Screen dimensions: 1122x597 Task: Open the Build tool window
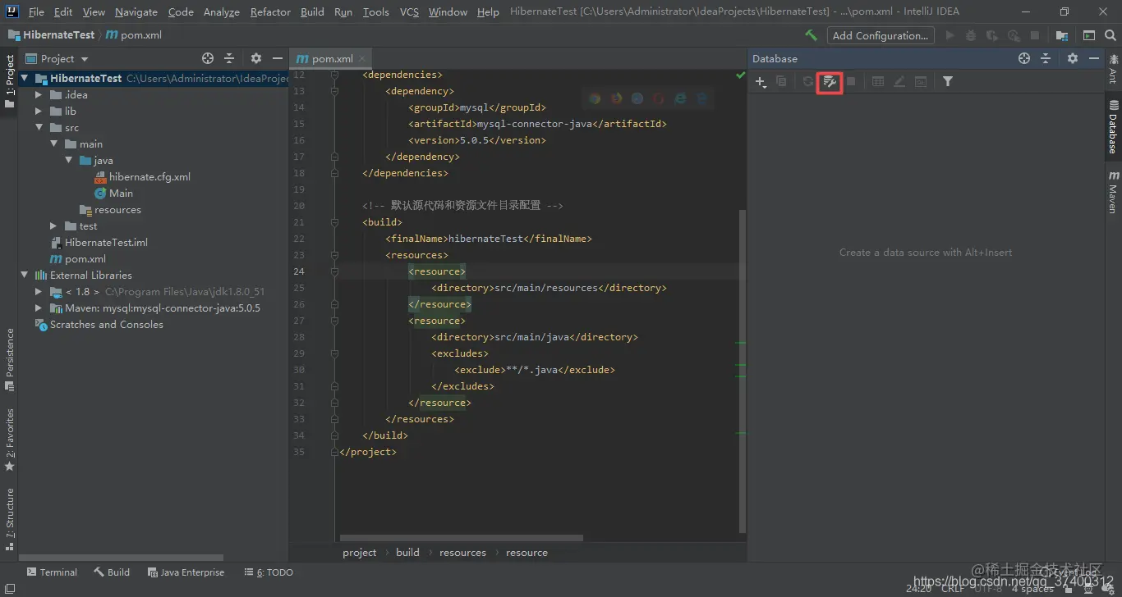coord(112,572)
